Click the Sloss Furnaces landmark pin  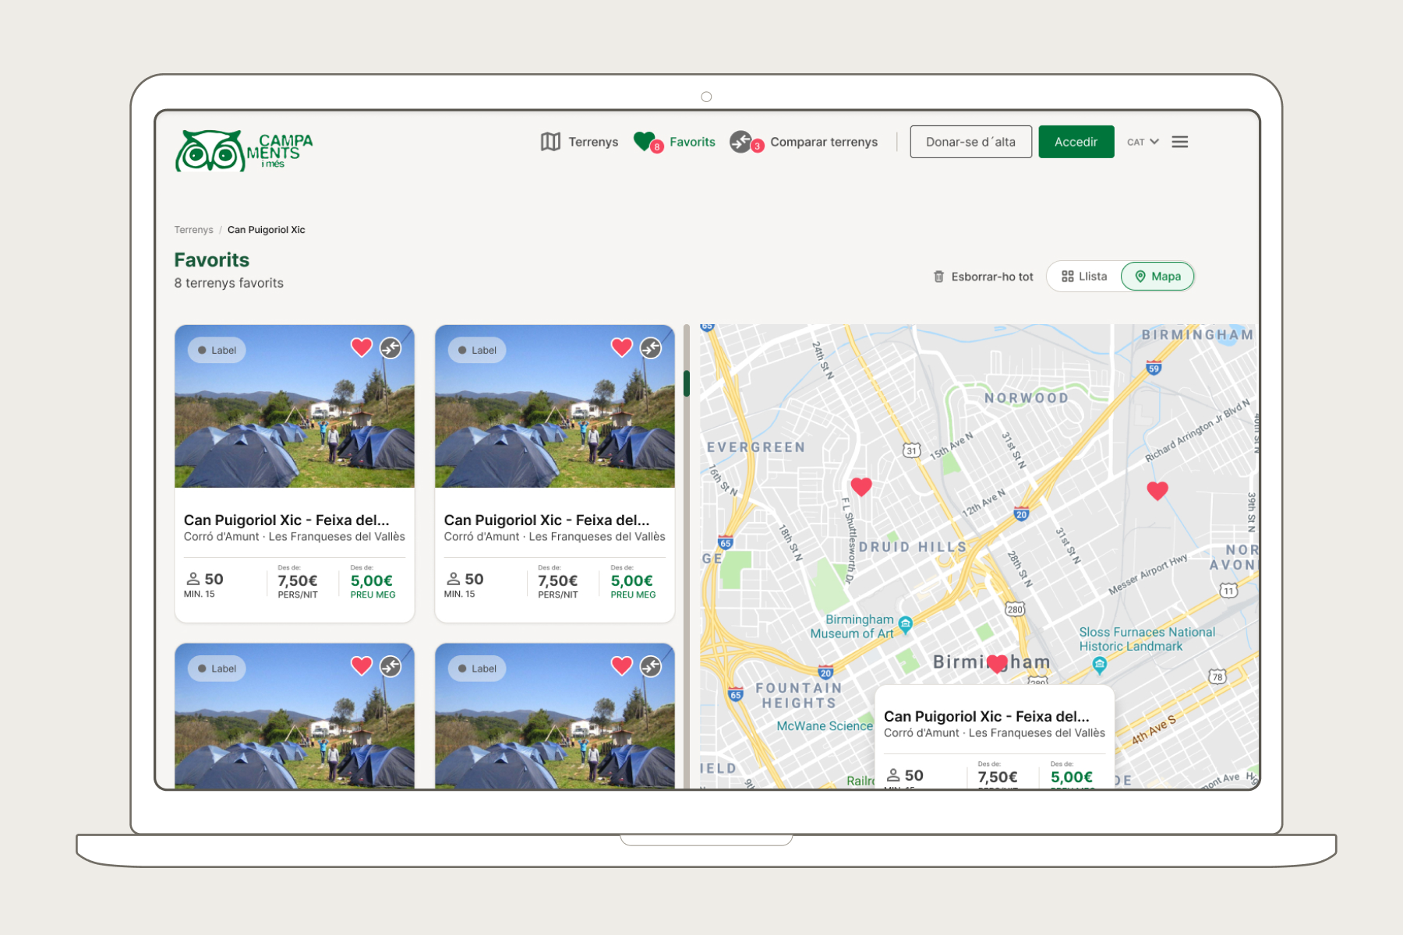(x=1100, y=665)
